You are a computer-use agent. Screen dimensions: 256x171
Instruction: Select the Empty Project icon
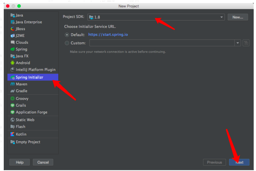[x=13, y=142]
